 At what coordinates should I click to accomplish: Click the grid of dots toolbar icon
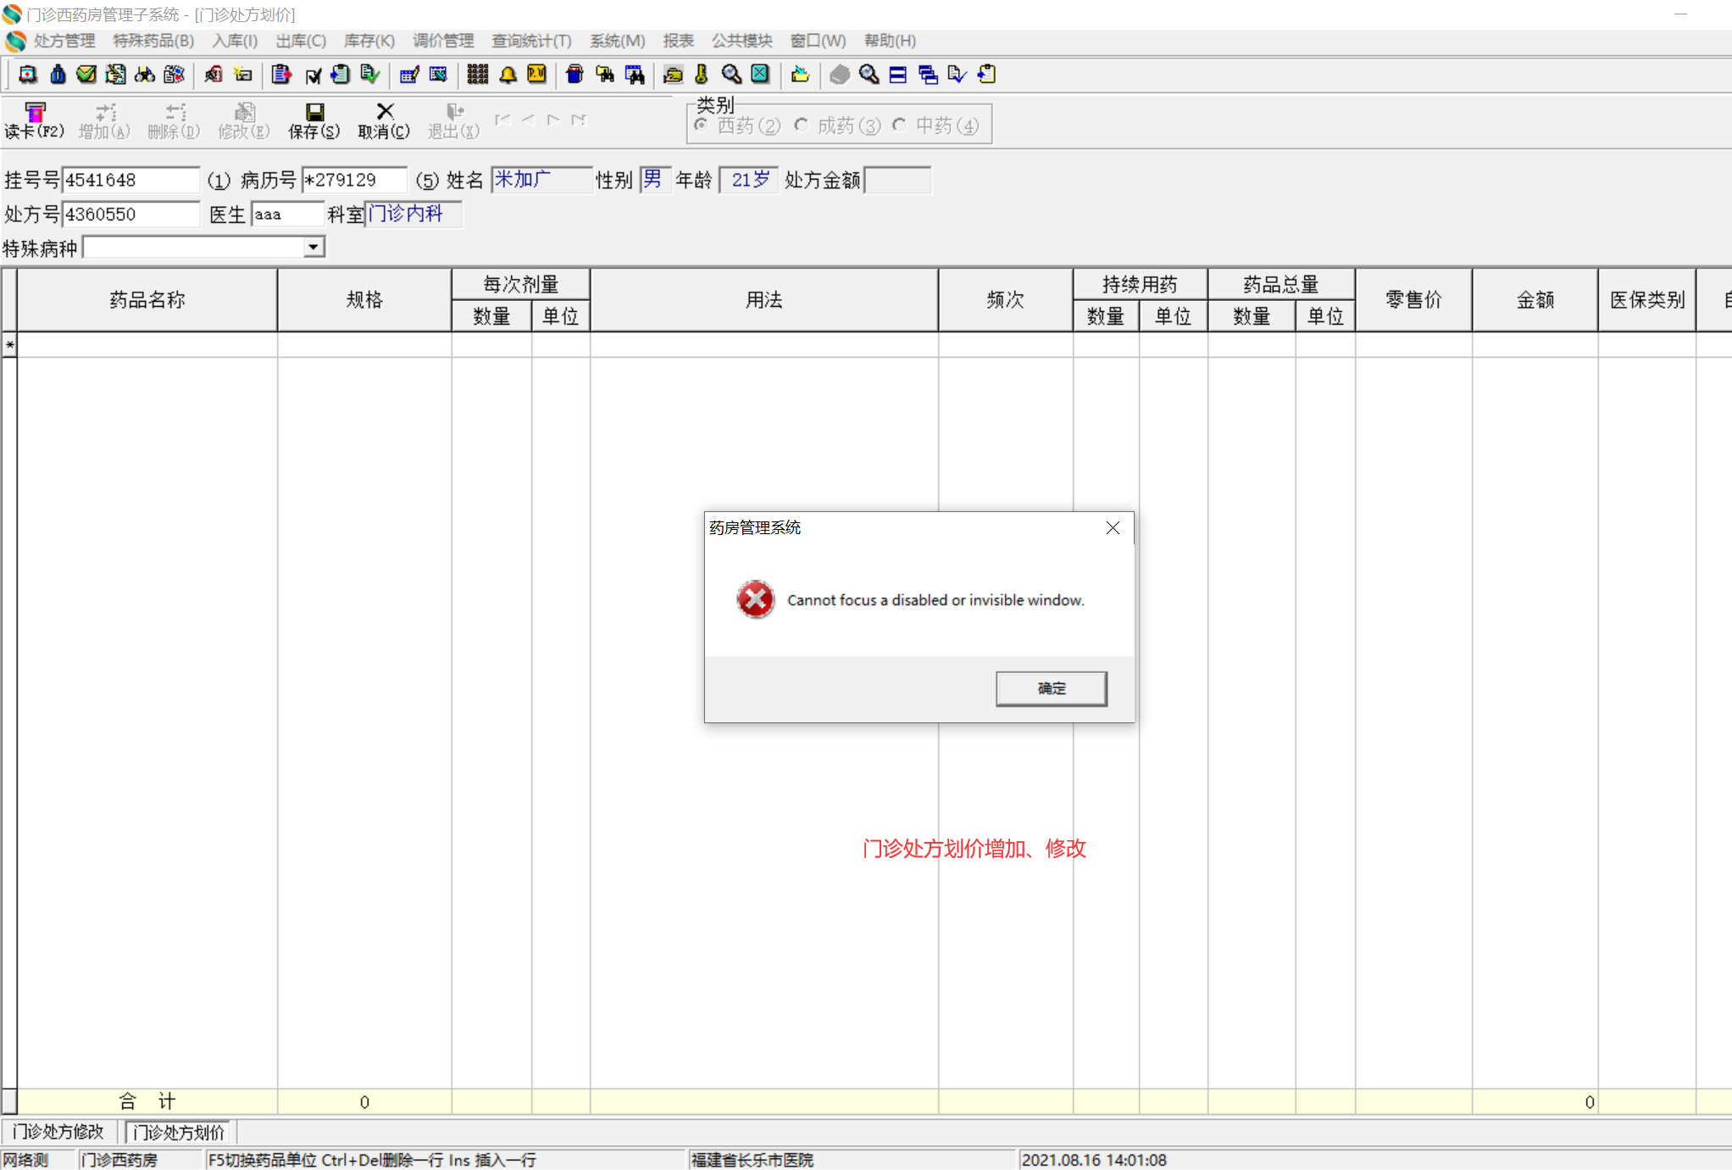click(x=477, y=75)
